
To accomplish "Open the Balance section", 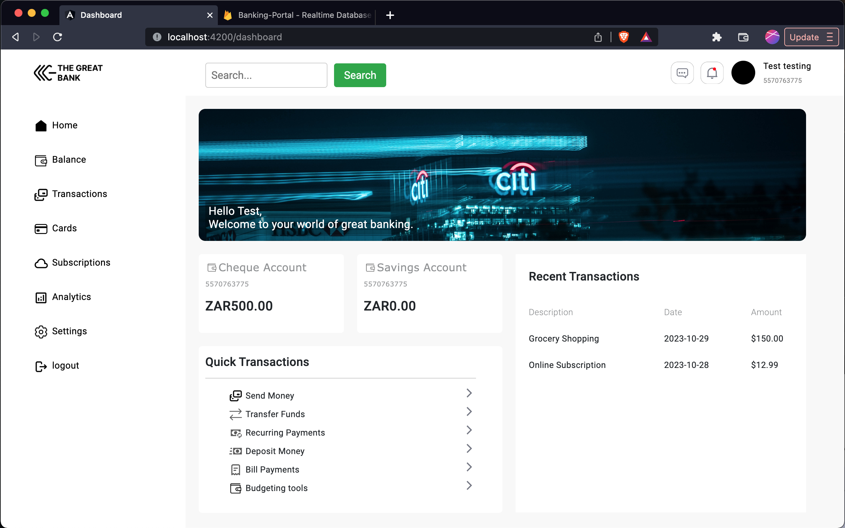I will click(69, 159).
